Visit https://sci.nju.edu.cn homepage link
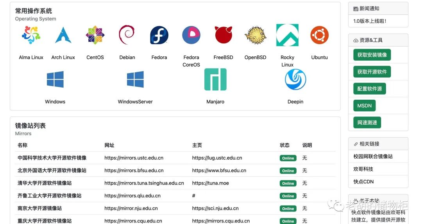This screenshot has width=422, height=224. click(x=215, y=209)
